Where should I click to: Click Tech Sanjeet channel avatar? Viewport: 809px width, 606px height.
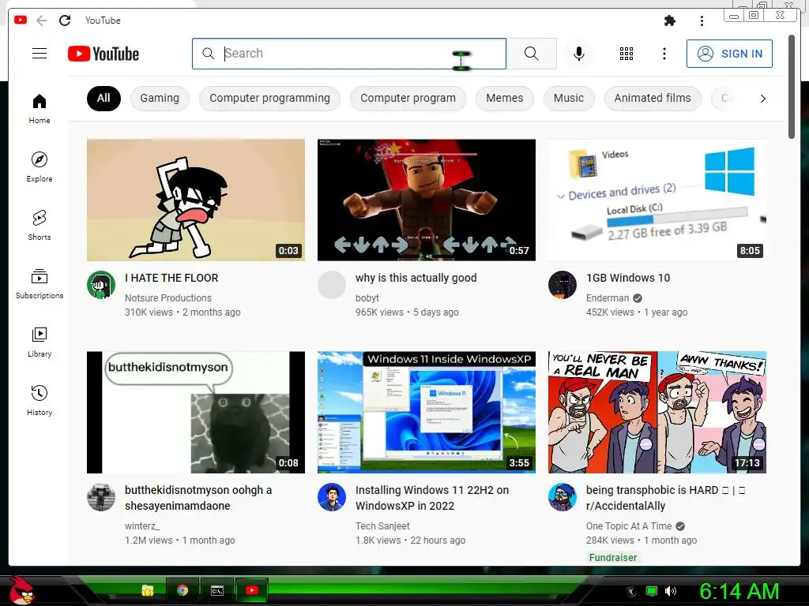click(x=332, y=497)
